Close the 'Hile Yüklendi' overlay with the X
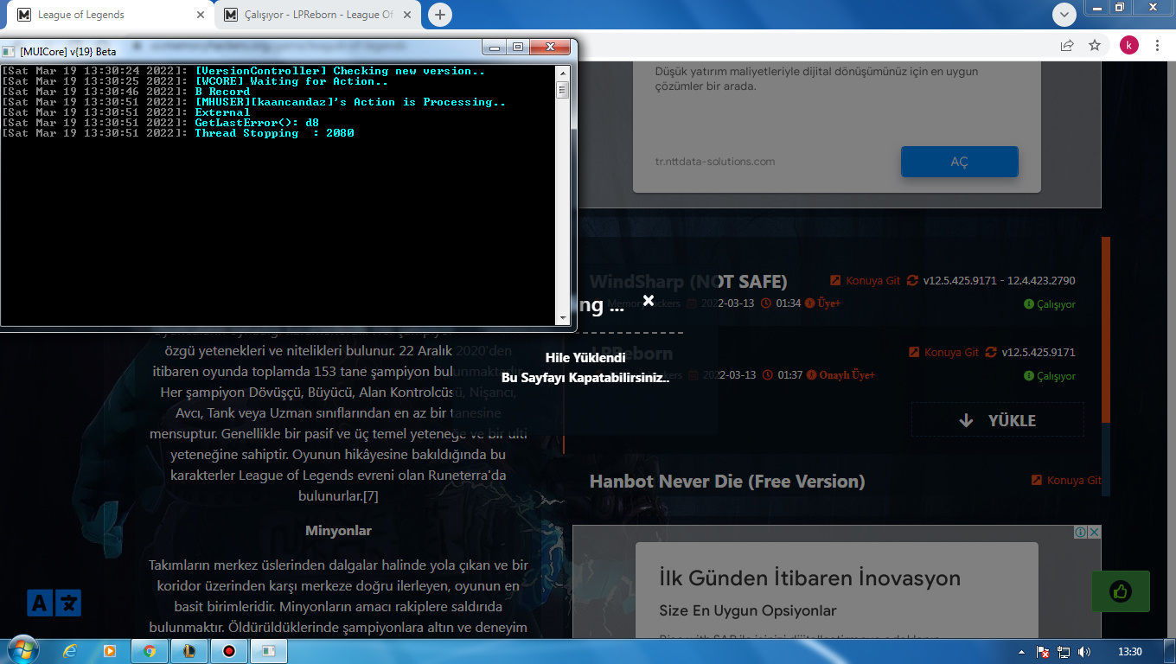 [649, 301]
